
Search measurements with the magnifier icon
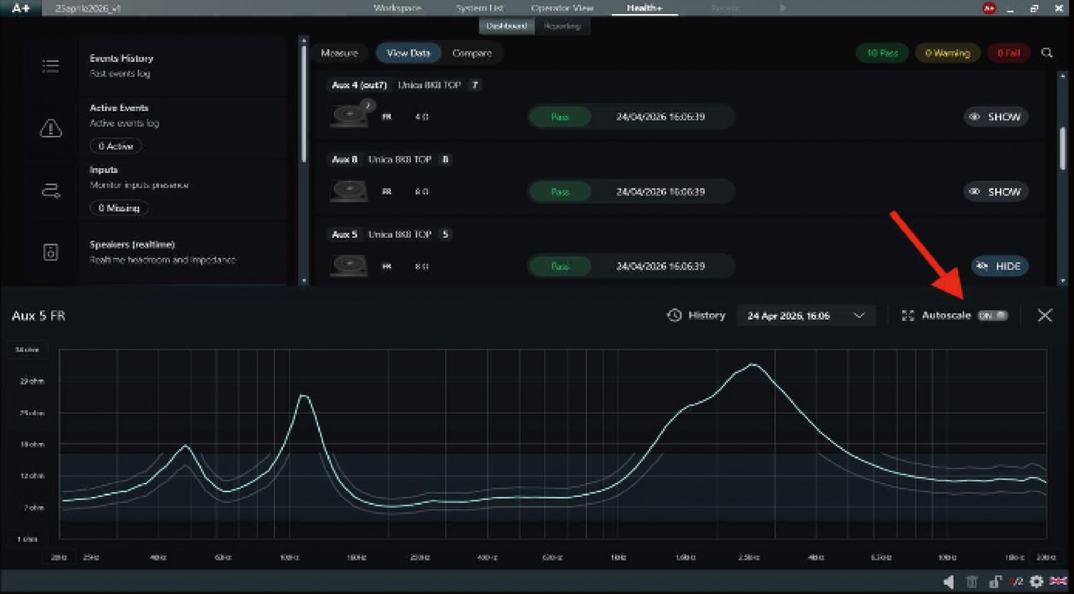(1047, 53)
